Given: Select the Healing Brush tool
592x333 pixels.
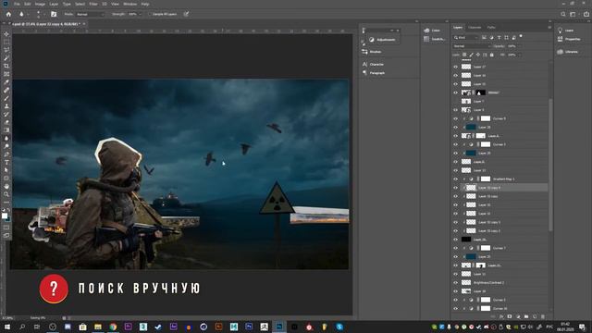Looking at the screenshot, I should (x=6, y=91).
